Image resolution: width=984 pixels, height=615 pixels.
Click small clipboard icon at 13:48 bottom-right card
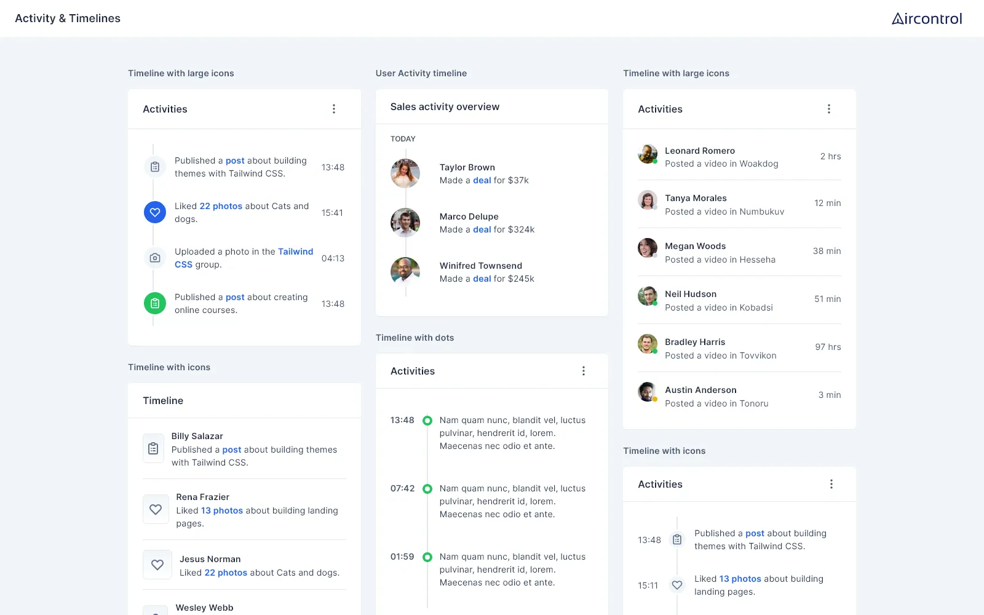coord(677,539)
